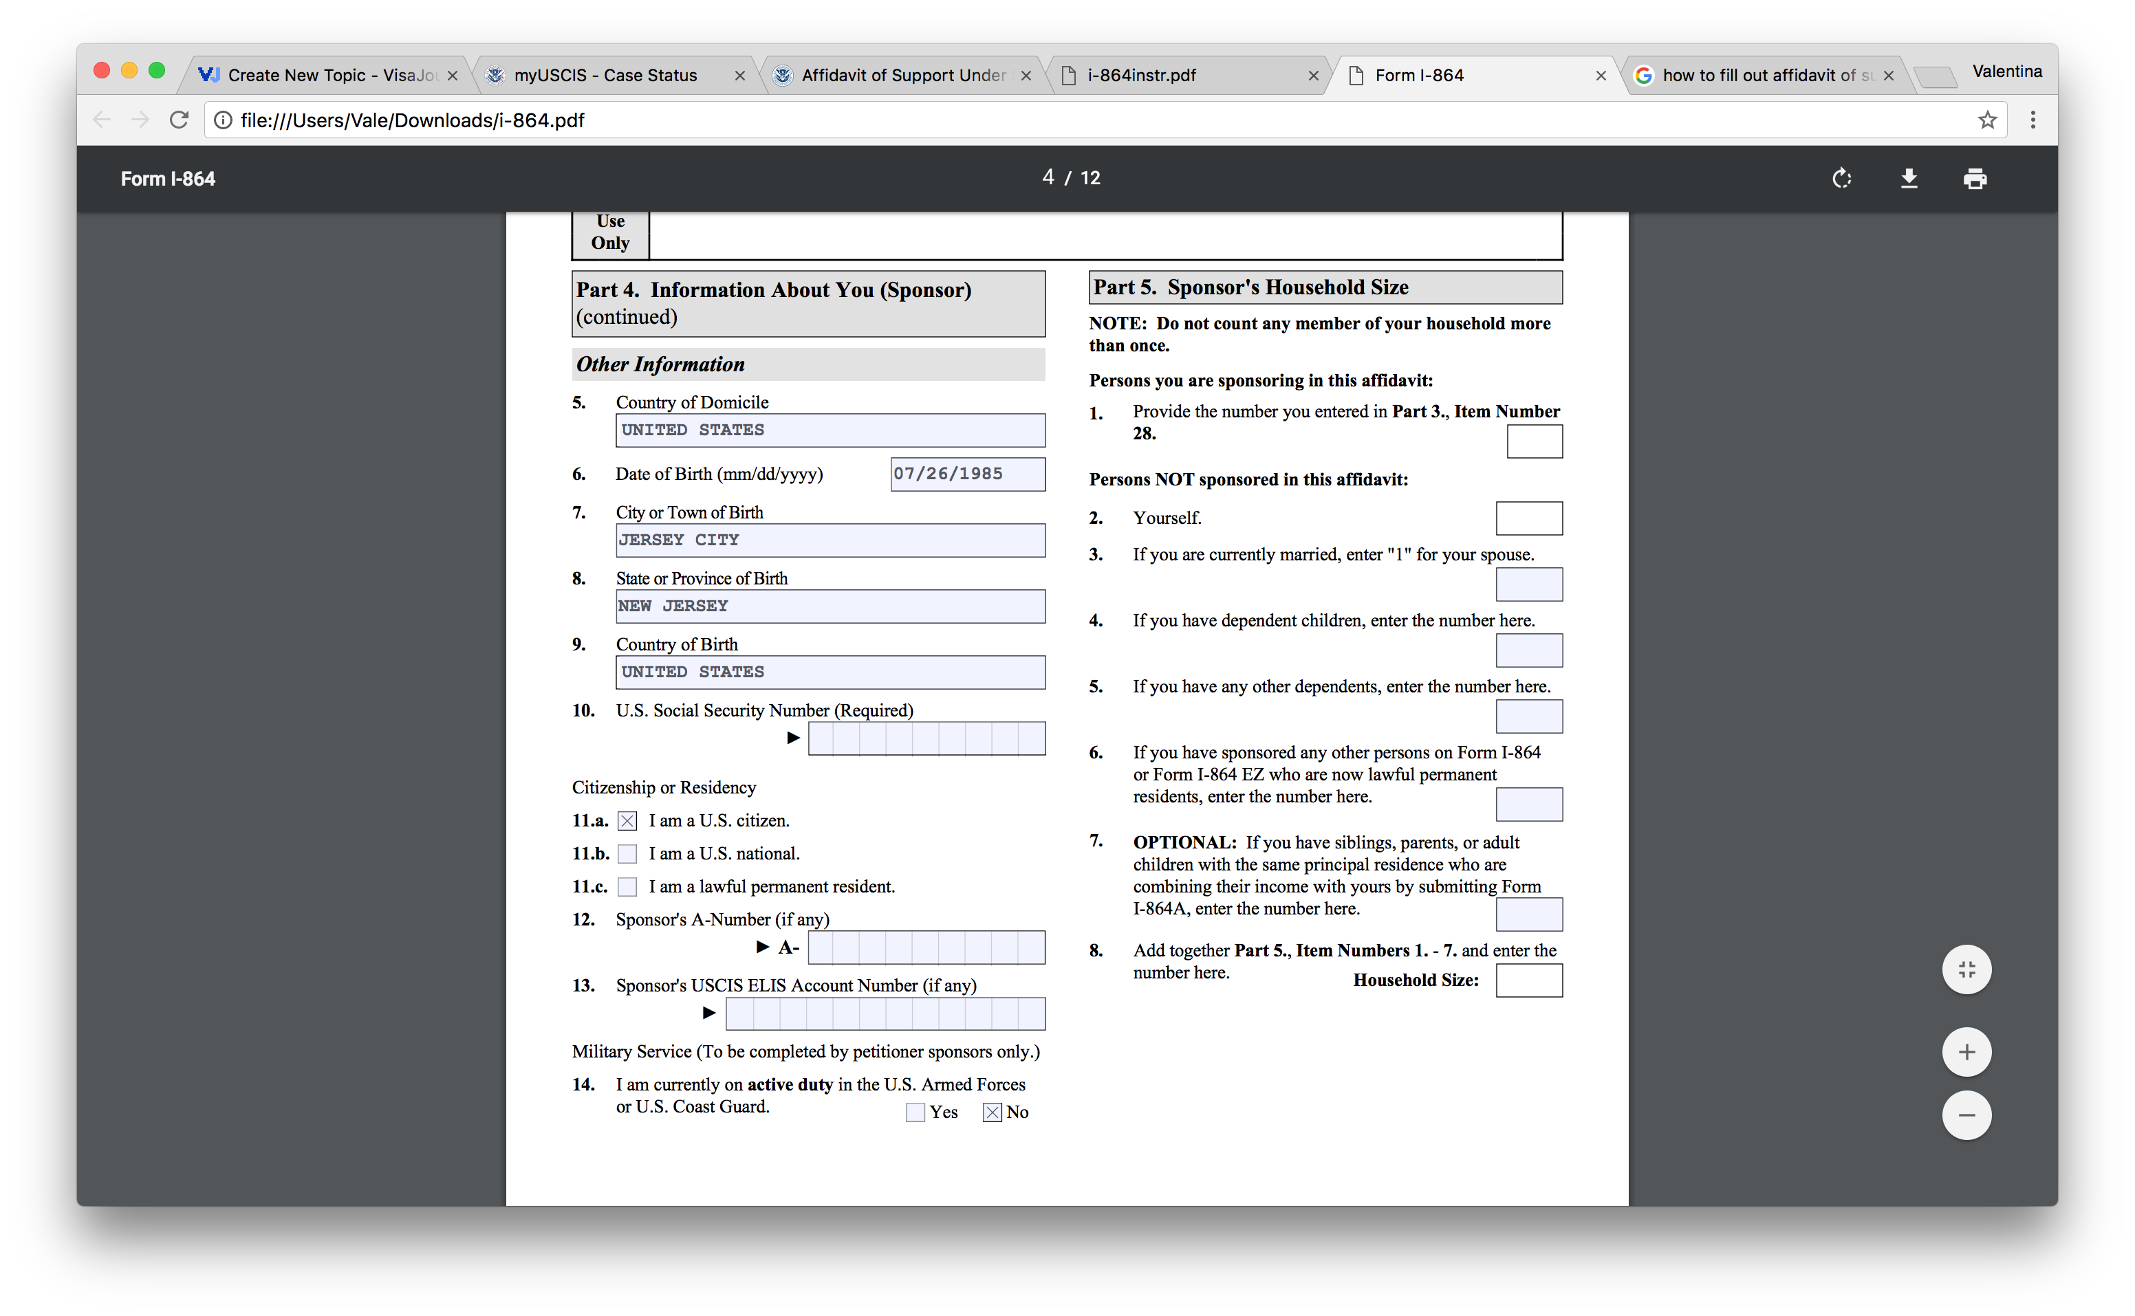
Task: Rotate the PDF clockwise
Action: coord(1841,179)
